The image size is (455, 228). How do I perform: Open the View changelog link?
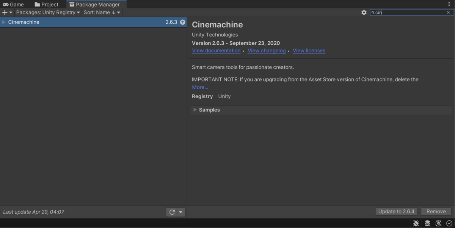click(267, 50)
